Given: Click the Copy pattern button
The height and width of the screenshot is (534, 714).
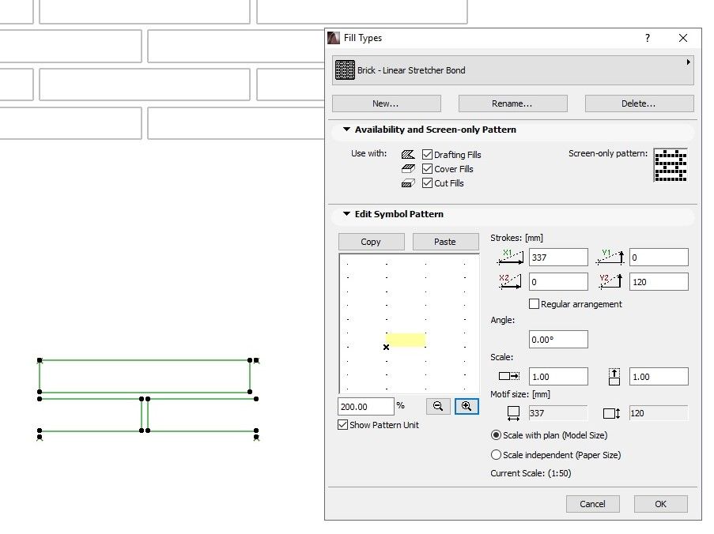Looking at the screenshot, I should coord(371,242).
